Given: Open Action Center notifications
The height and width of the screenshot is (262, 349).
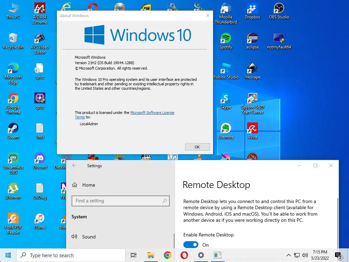Looking at the screenshot, I should coord(338,256).
